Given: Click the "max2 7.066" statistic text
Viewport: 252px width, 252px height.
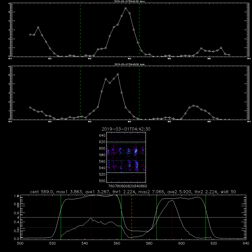Looking at the screenshot, I should click(x=151, y=192).
